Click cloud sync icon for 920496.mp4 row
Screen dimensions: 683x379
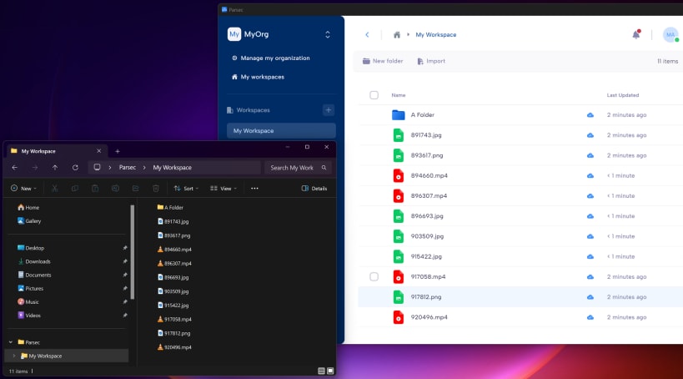point(590,317)
